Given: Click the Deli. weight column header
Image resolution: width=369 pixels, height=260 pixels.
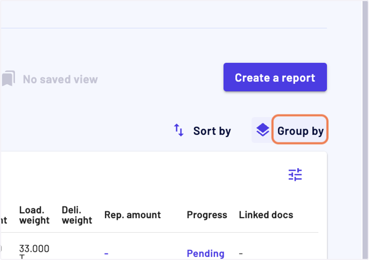Looking at the screenshot, I should coord(77,215).
